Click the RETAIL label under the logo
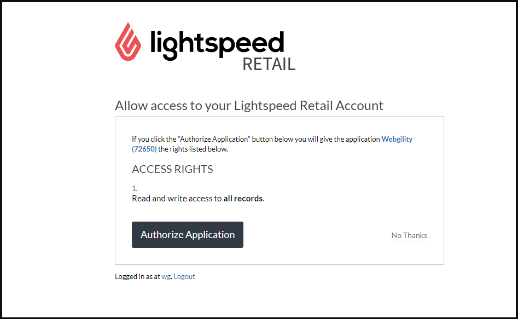Viewport: 518px width, 319px height. (269, 64)
